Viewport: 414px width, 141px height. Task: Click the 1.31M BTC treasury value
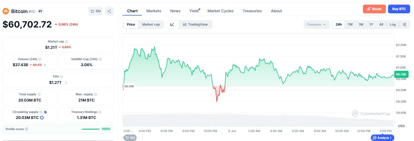pyautogui.click(x=86, y=118)
